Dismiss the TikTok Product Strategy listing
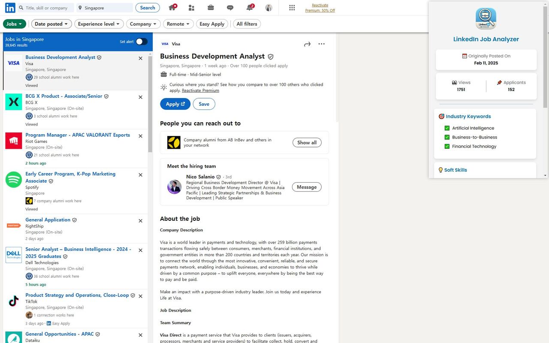 point(140,296)
